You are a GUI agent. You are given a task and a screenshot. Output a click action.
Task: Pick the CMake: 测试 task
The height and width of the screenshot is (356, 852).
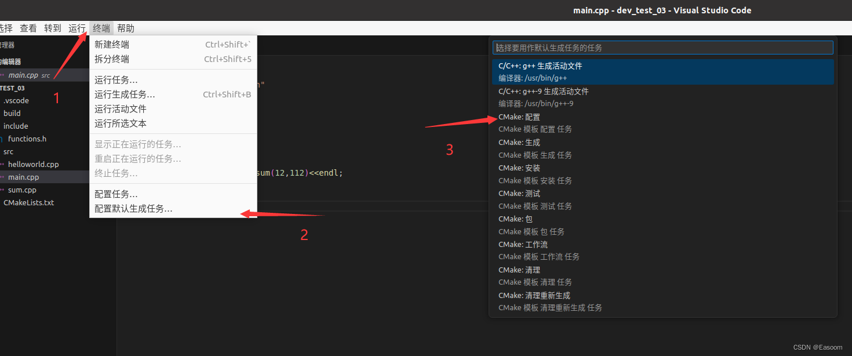point(663,199)
